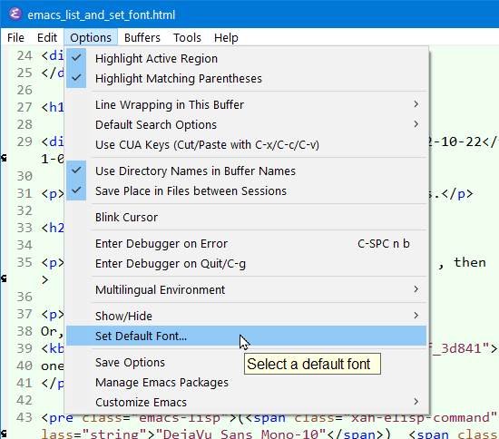Click the closing </p> tag on line 31
The width and height of the screenshot is (499, 439).
click(x=457, y=193)
